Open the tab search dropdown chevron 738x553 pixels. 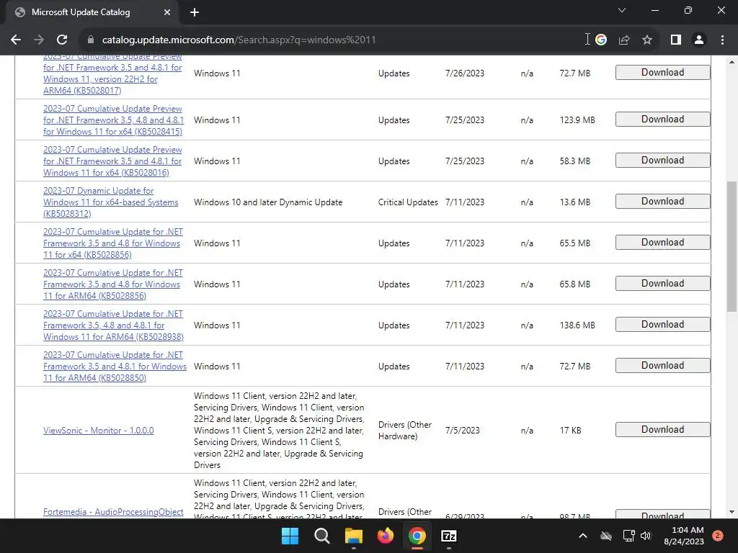click(x=622, y=10)
